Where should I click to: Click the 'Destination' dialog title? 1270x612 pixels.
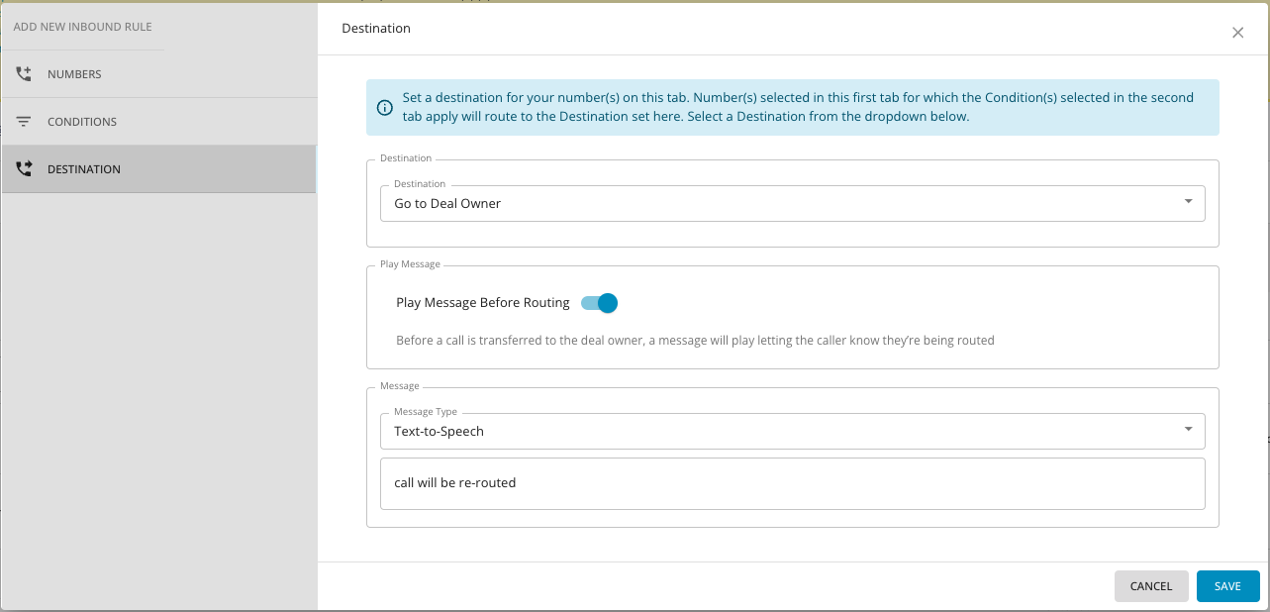pos(376,29)
